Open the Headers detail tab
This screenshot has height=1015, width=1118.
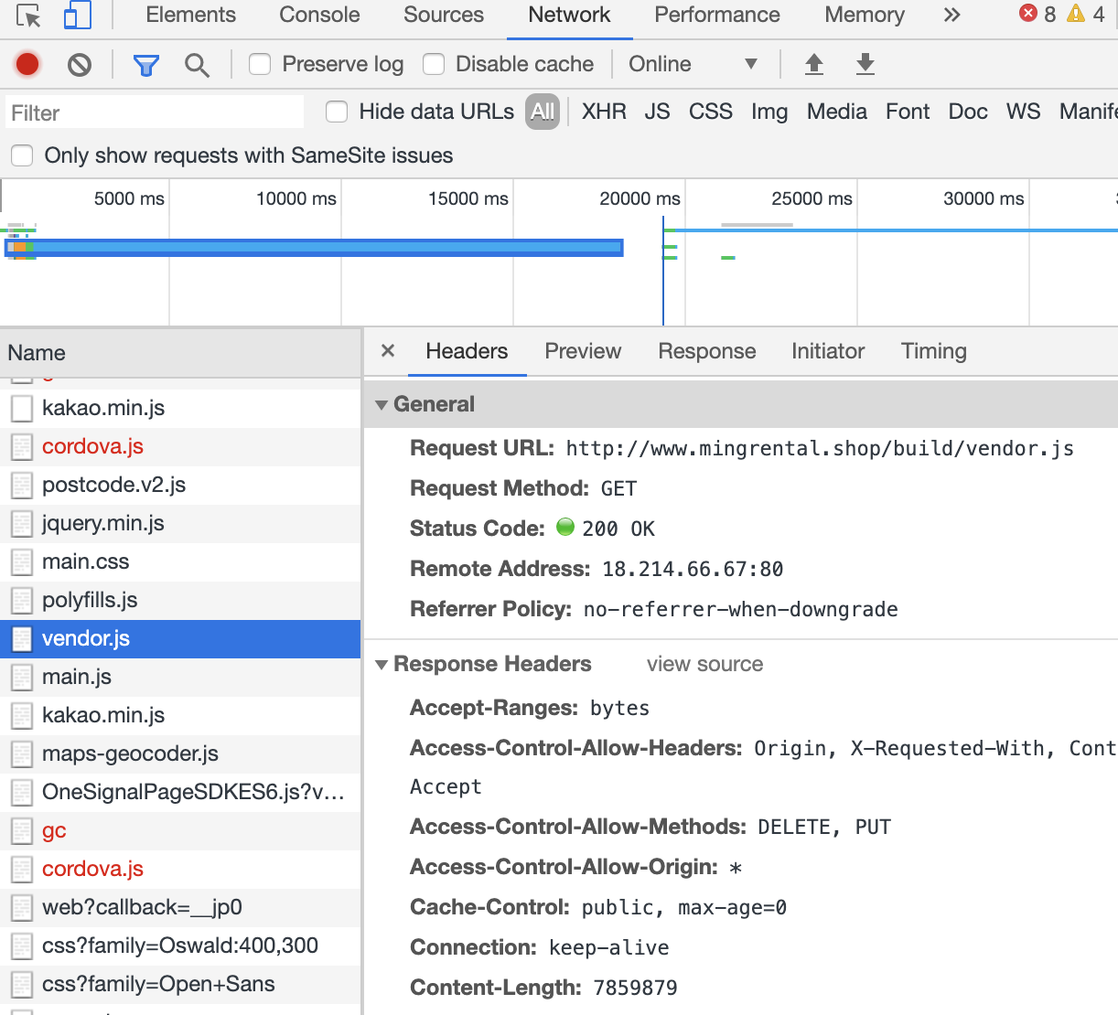(467, 351)
